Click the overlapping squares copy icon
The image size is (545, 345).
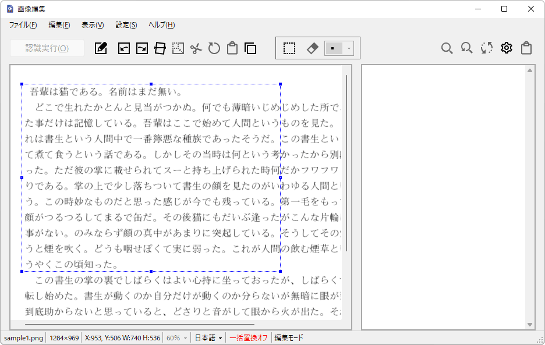(x=250, y=48)
